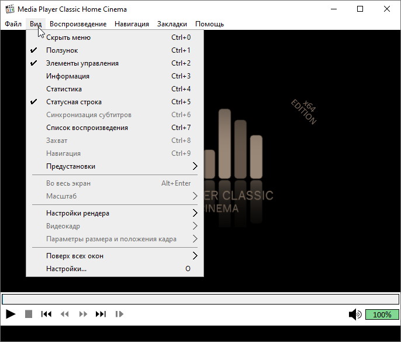
Task: Toggle the Статусная строка checked item
Action: [x=115, y=102]
